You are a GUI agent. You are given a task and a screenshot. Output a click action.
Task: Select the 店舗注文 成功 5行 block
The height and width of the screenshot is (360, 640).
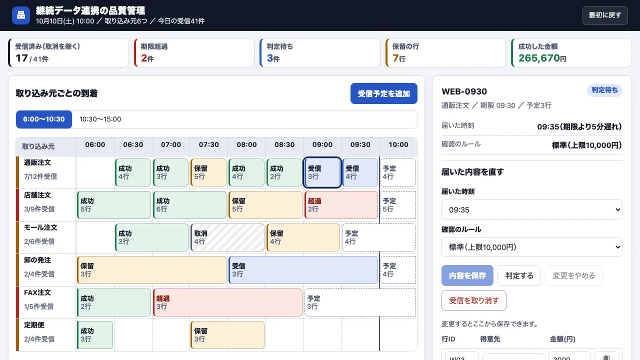click(x=114, y=205)
